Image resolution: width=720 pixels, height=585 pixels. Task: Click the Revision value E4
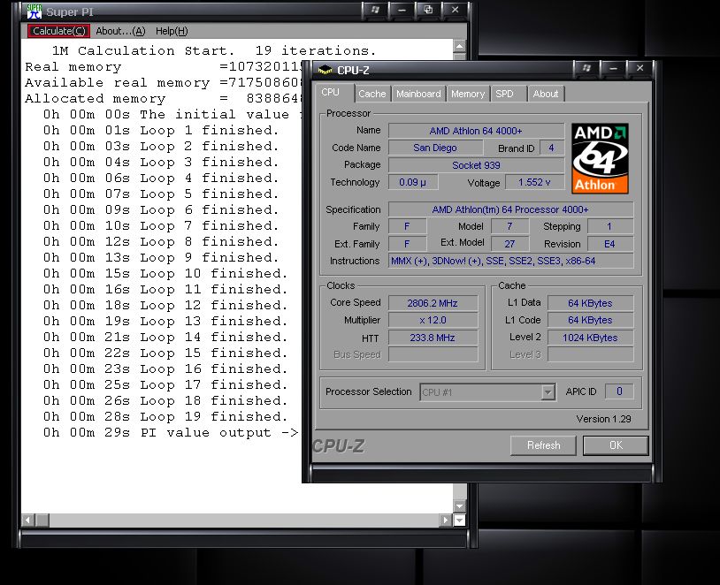[x=609, y=244]
